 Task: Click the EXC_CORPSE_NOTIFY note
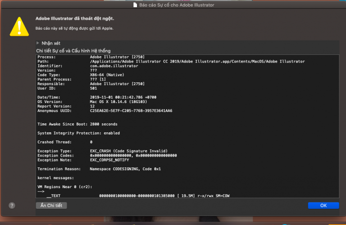109,160
